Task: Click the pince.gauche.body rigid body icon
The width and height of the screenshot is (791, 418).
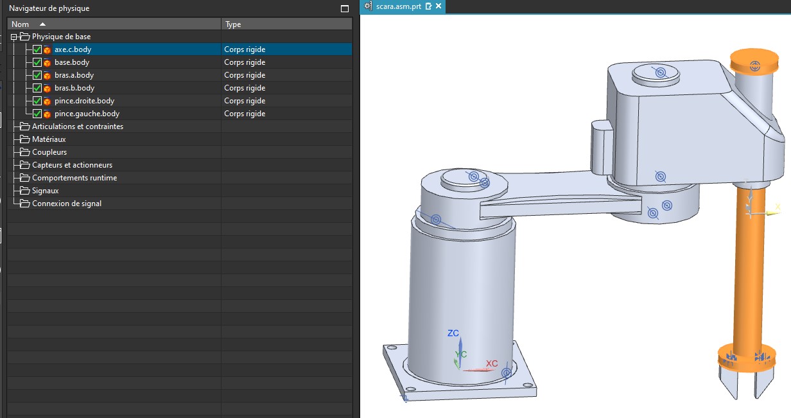Action: pos(48,114)
